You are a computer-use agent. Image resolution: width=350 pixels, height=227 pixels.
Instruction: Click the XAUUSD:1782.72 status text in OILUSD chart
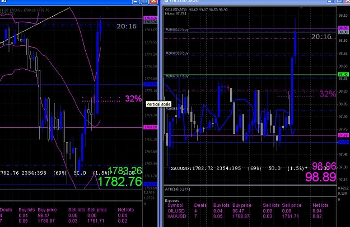[x=206, y=168]
